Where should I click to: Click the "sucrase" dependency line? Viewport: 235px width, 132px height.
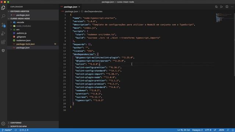pyautogui.click(x=88, y=97)
